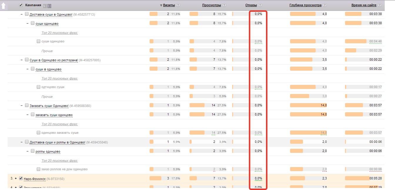This screenshot has height=190, width=395.
Task: Open the 'Заказать суши Одинцово!' ad link
Action: click(49, 106)
